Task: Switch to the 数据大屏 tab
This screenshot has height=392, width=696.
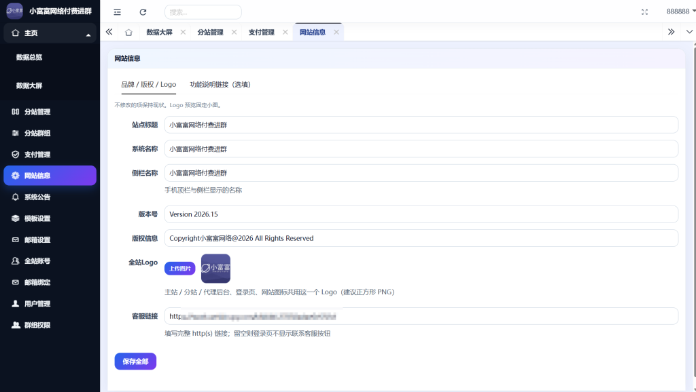Action: tap(159, 33)
